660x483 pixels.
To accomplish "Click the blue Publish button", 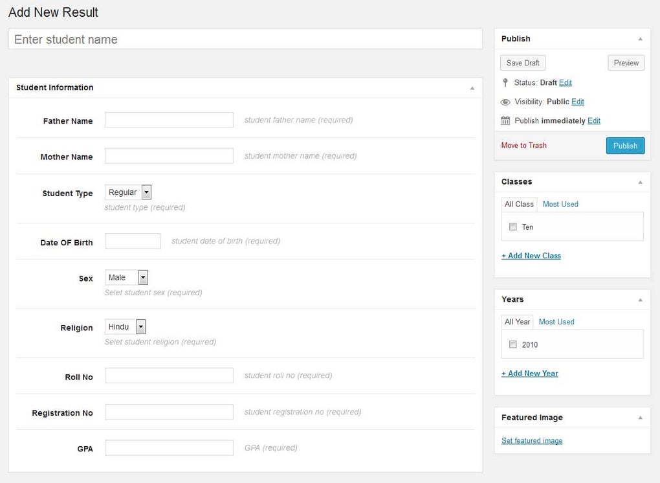I will (x=624, y=146).
